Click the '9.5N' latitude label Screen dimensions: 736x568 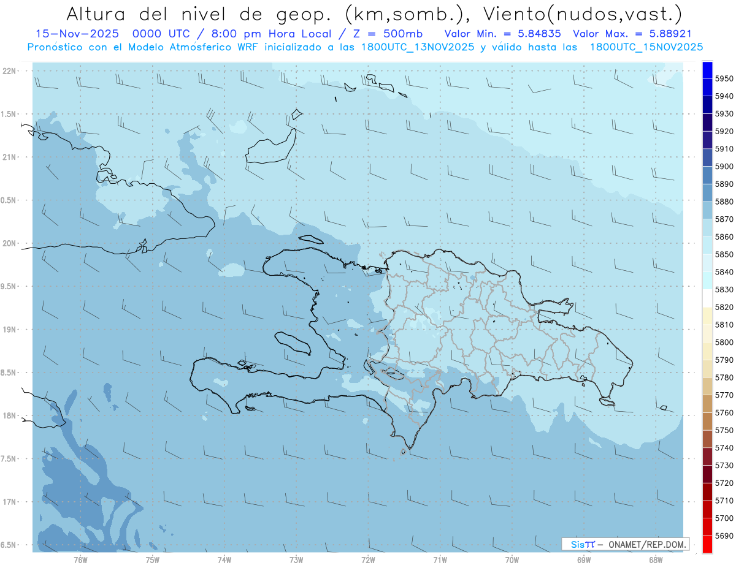pyautogui.click(x=9, y=286)
